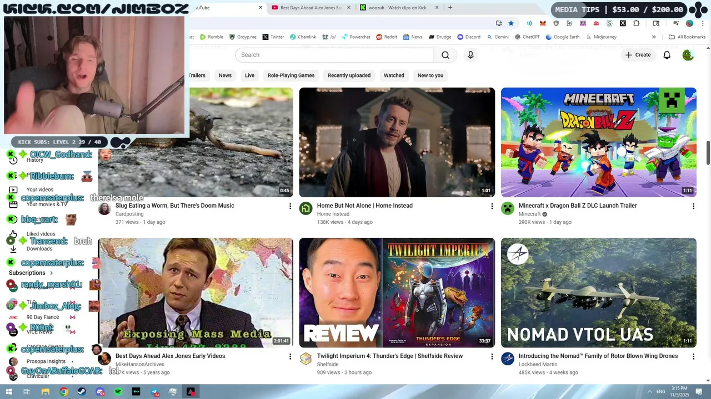Open Windows Start menu
This screenshot has height=399, width=711.
(x=9, y=392)
